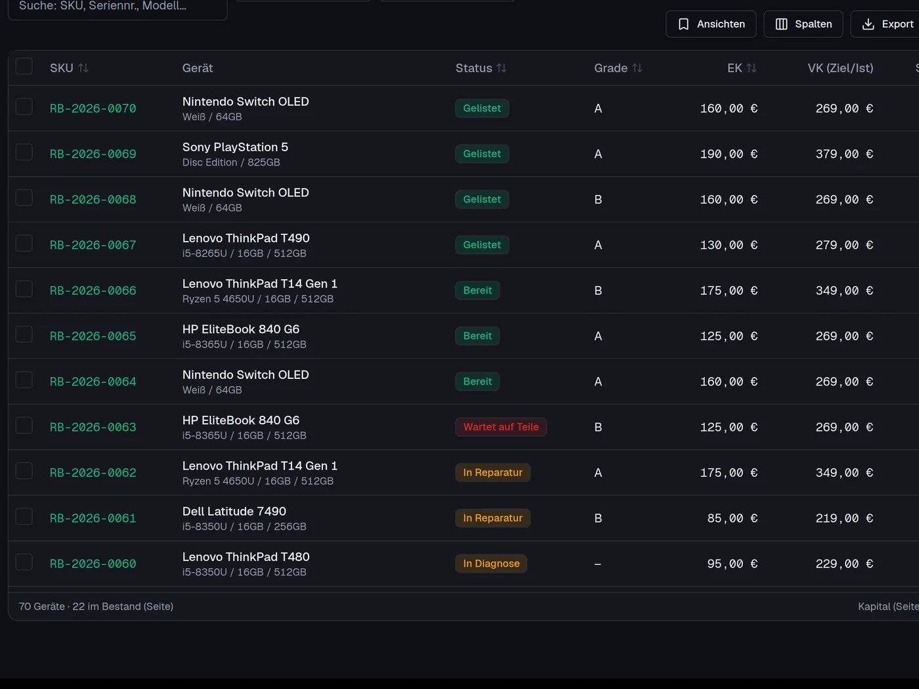The width and height of the screenshot is (919, 689).
Task: Click the Gelistet badge on RB-2026-0070
Action: click(x=482, y=108)
